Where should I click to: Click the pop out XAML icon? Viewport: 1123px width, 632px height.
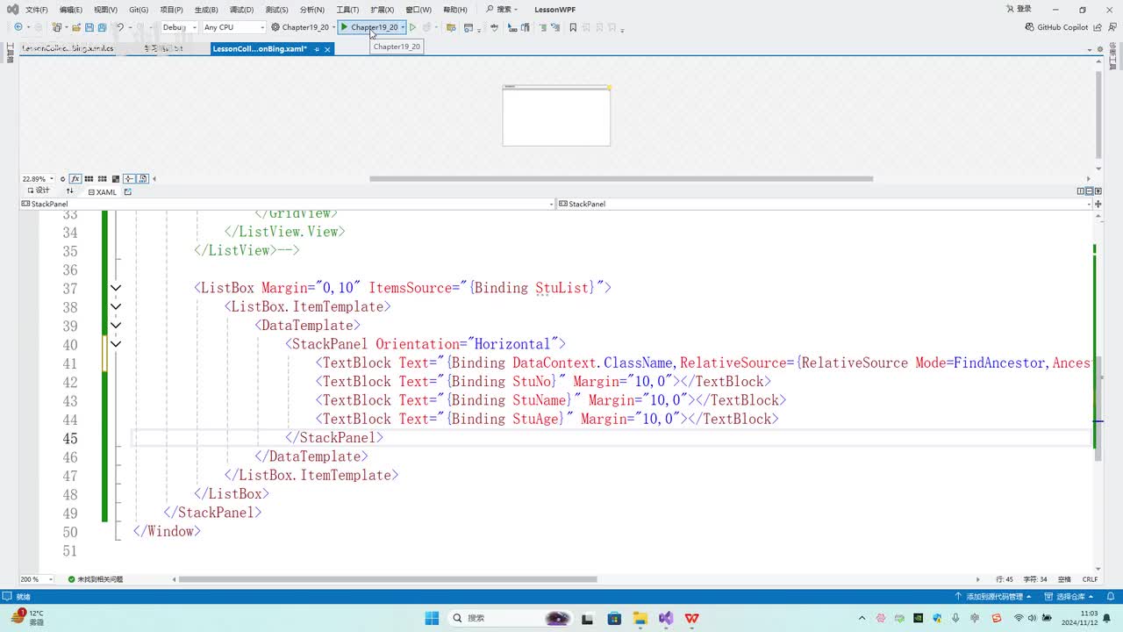click(x=127, y=191)
